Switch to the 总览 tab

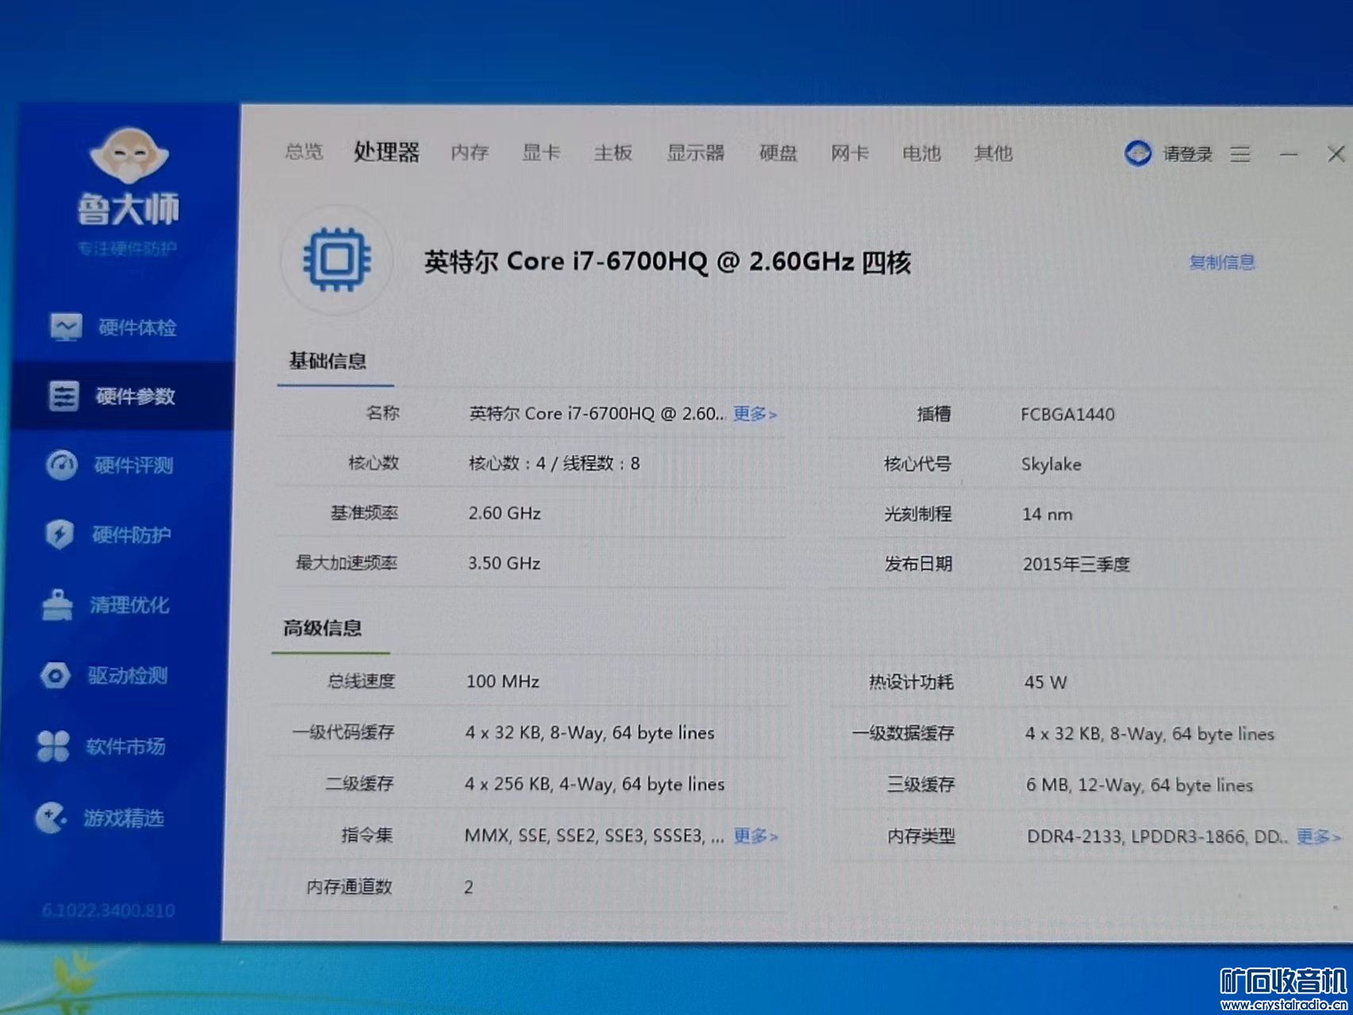point(305,151)
